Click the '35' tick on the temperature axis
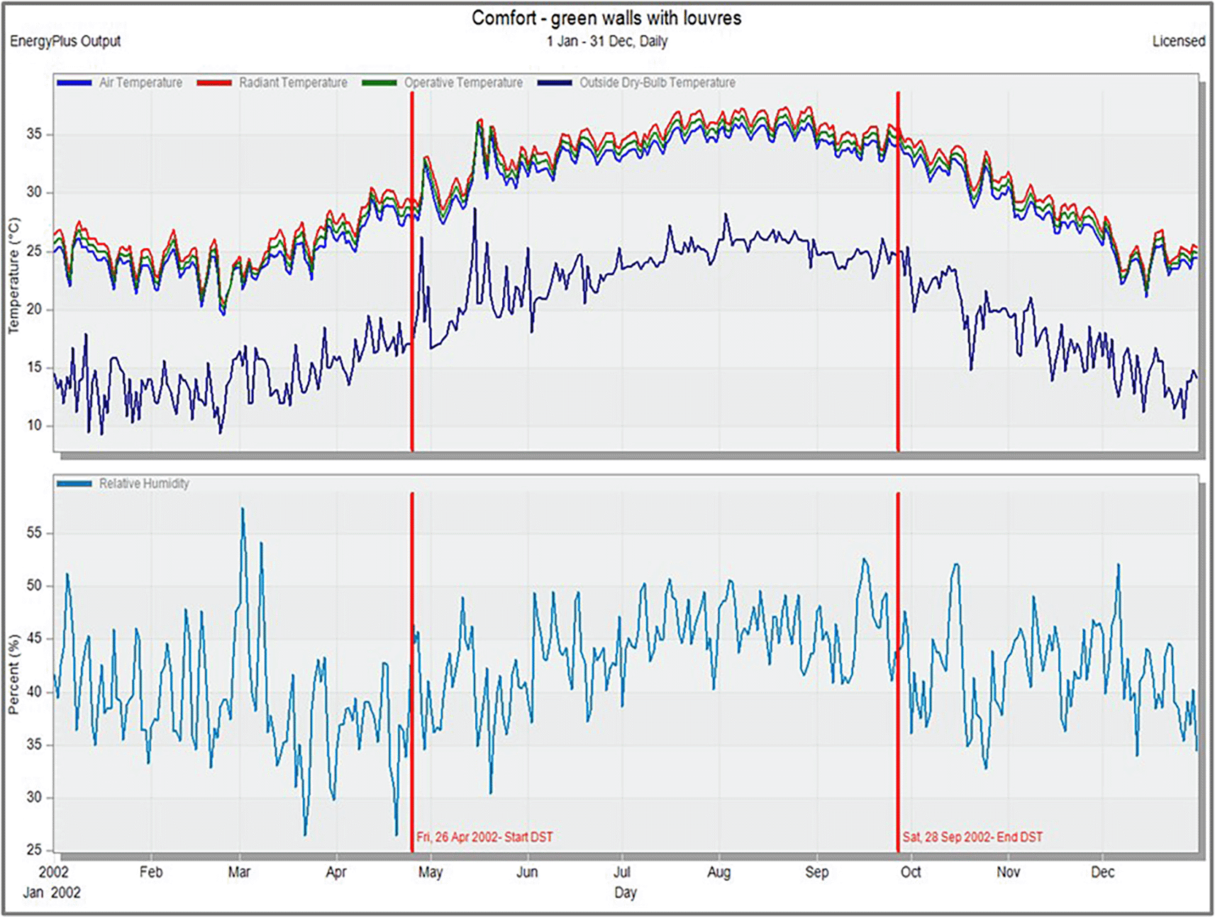Screen dimensions: 1215x917 point(34,134)
